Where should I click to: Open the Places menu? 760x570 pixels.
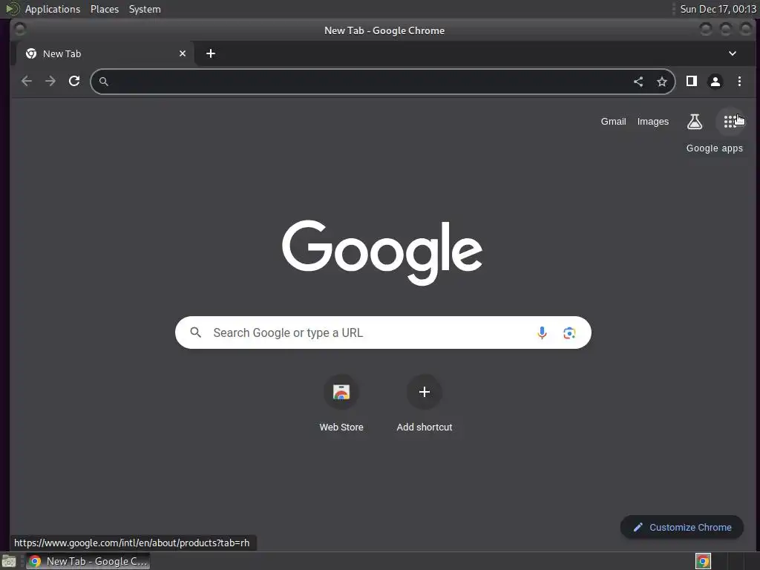click(x=105, y=9)
